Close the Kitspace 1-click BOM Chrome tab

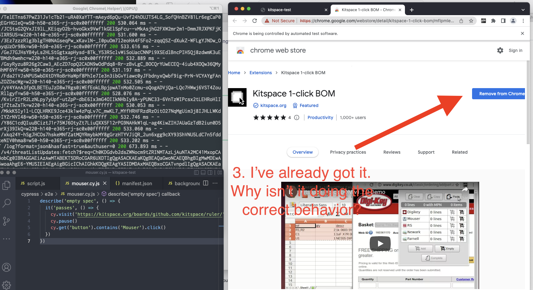click(x=400, y=10)
